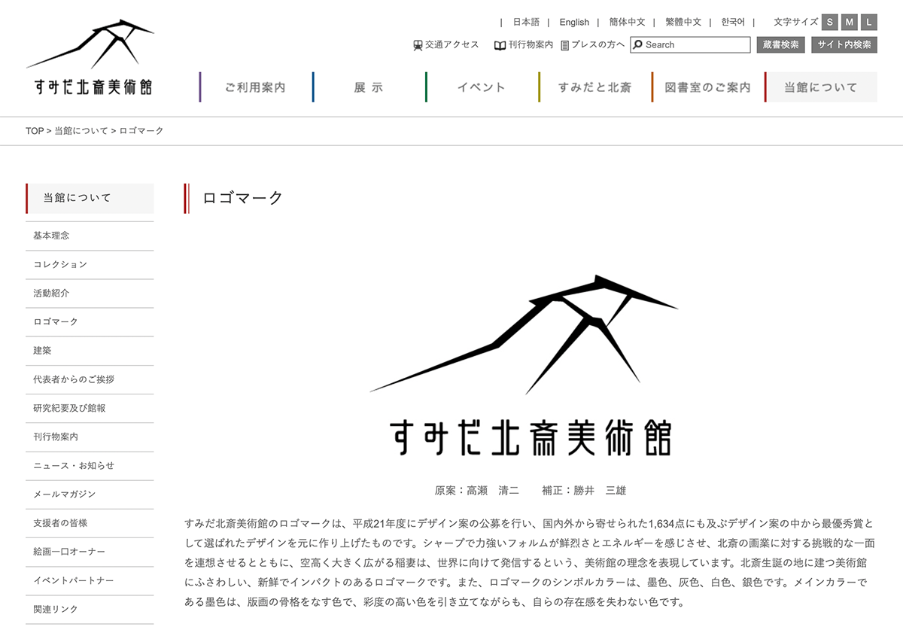Click the ロゴマーク page heading
The image size is (903, 636).
click(242, 198)
